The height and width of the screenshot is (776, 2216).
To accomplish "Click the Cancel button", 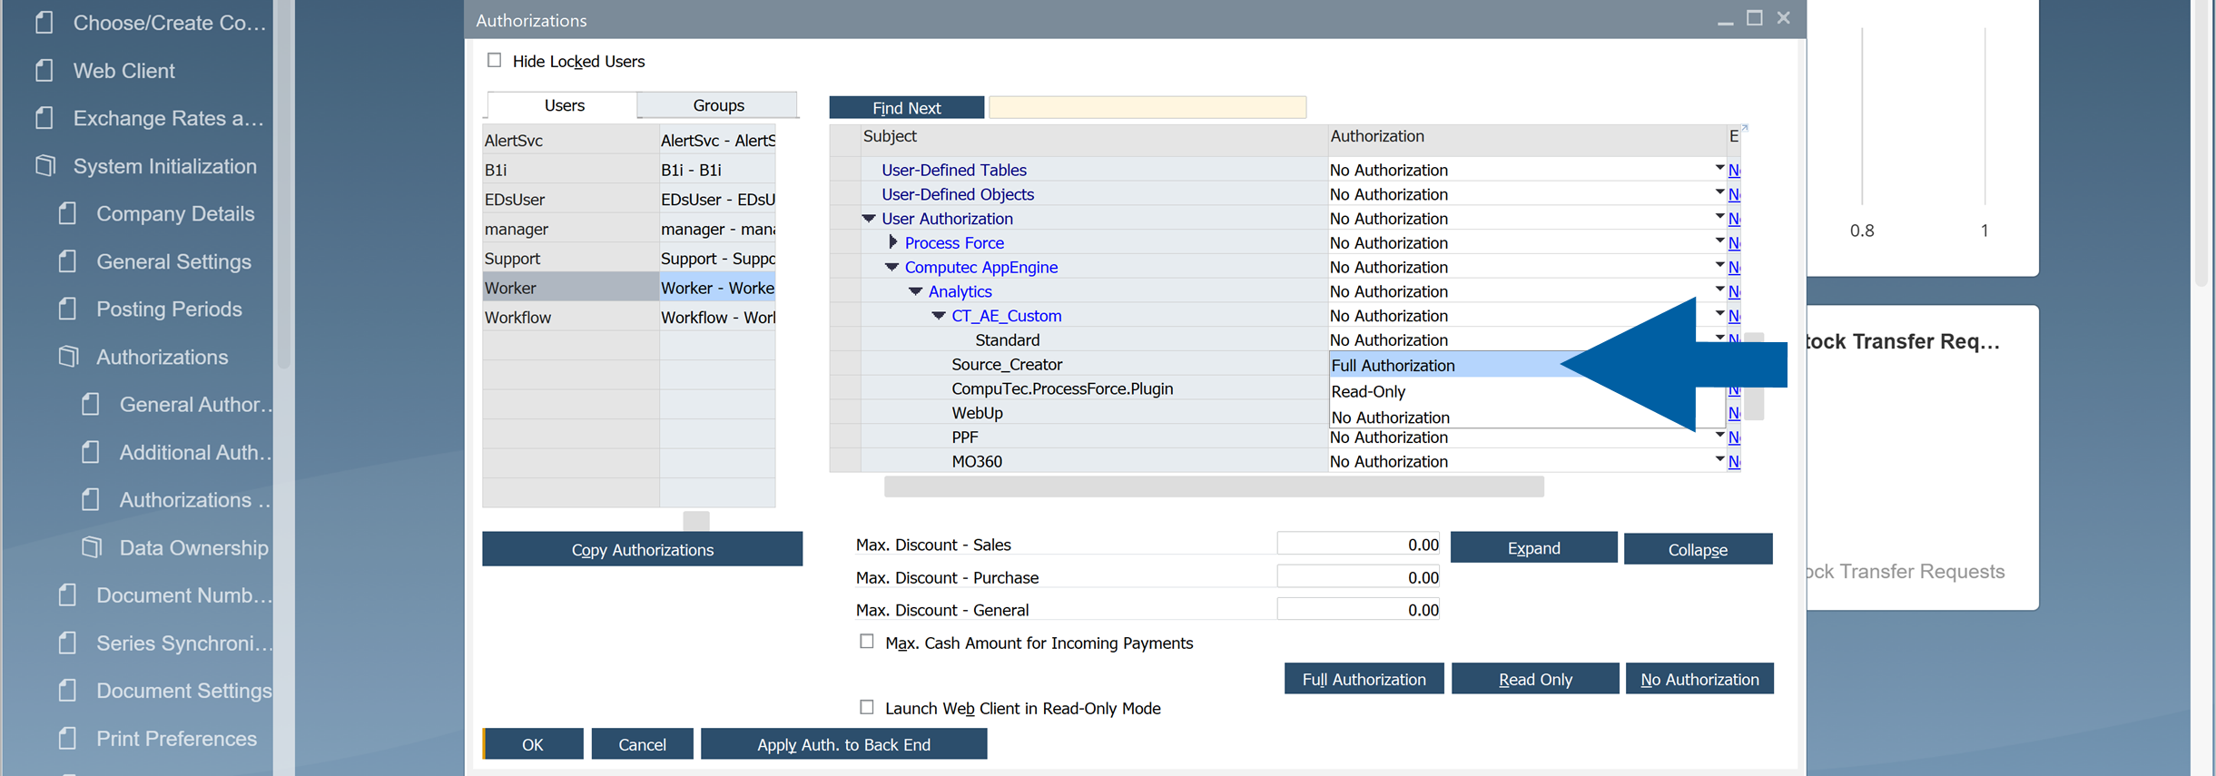I will click(x=642, y=744).
